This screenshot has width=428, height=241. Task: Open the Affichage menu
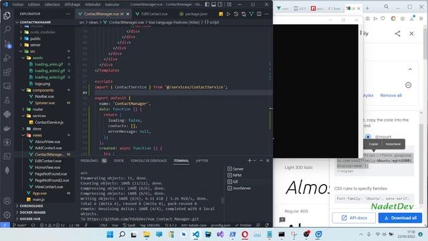pos(72,5)
